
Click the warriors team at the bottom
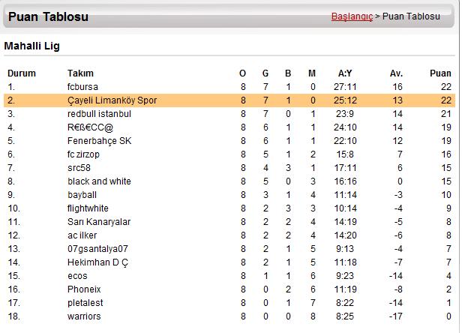coord(84,316)
